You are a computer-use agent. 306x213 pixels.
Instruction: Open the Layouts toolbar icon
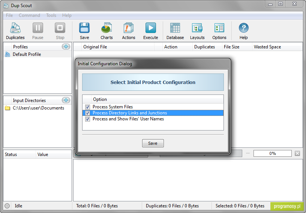pyautogui.click(x=197, y=28)
